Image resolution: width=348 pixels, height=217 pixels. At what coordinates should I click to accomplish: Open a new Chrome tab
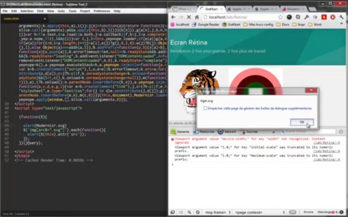click(312, 9)
